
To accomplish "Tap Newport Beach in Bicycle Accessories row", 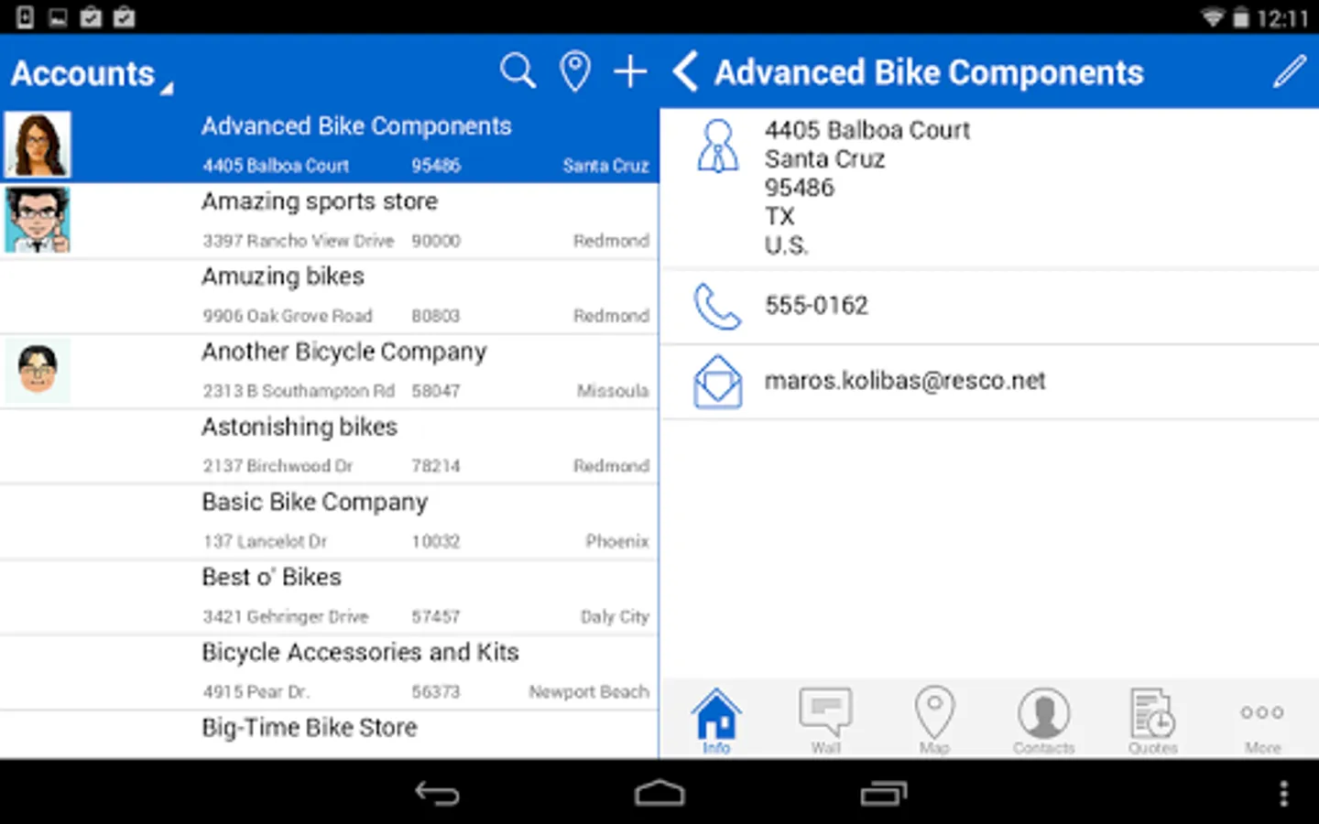I will pyautogui.click(x=589, y=692).
